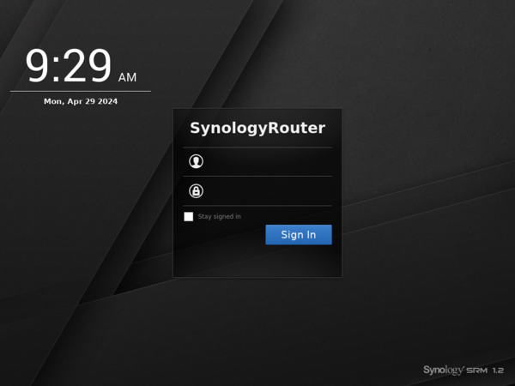Enable the Stay signed in checkbox
515x386 pixels.
[189, 217]
